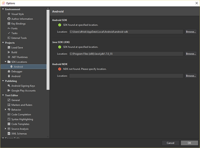This screenshot has height=148, width=200.
Task: Click the Build play icon
Action: pyautogui.click(x=9, y=52)
